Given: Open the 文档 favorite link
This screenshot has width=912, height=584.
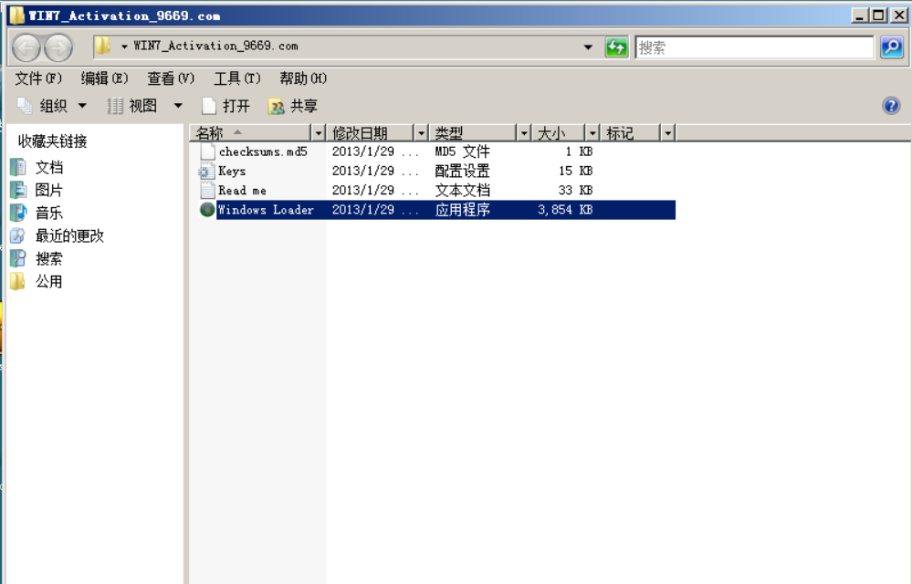Looking at the screenshot, I should pos(49,167).
